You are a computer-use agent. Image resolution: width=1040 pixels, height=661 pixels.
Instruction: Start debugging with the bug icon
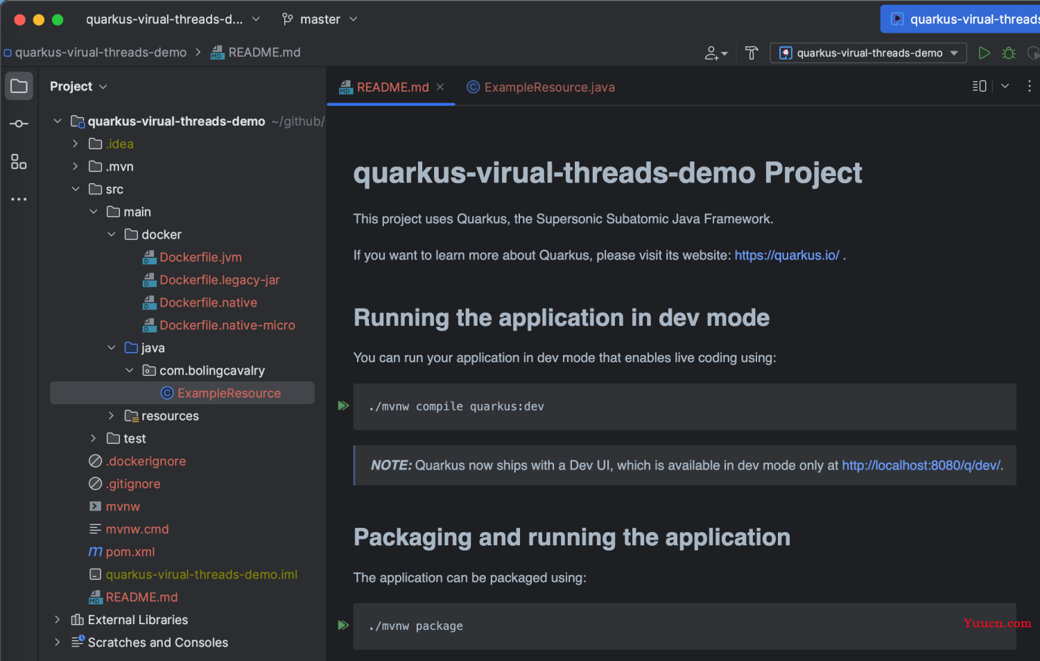point(1009,53)
